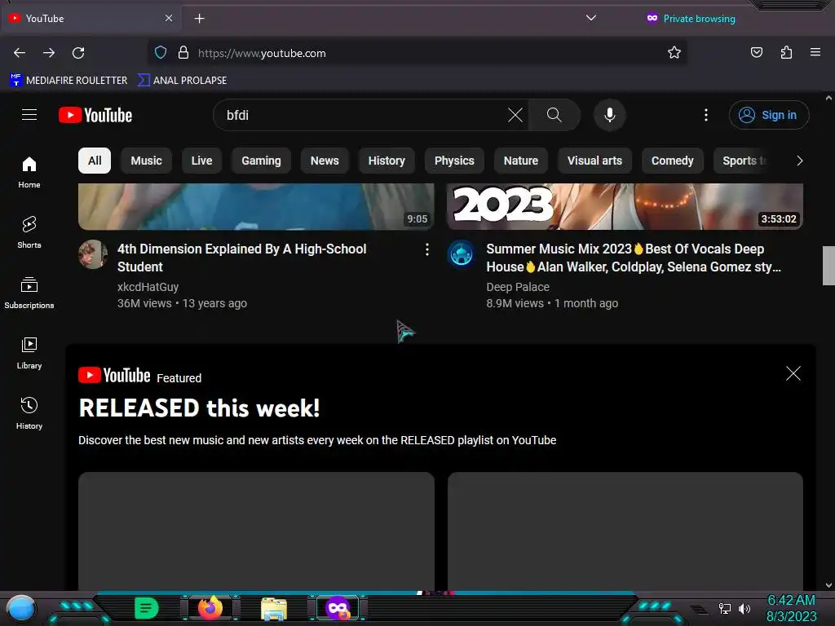Show more filter chips with right arrow
This screenshot has height=626, width=835.
pyautogui.click(x=799, y=161)
